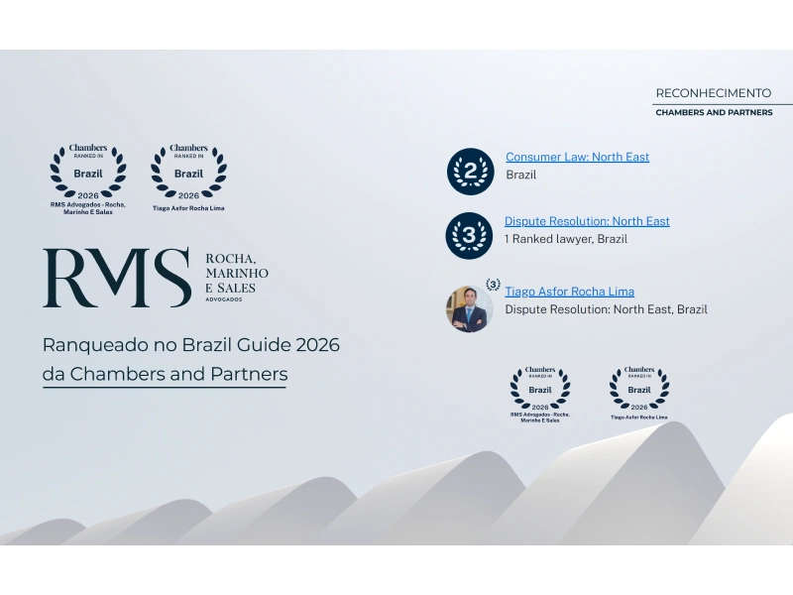
Task: Click "Dispute Resolution: North East, Brazil" description
Action: pyautogui.click(x=606, y=309)
